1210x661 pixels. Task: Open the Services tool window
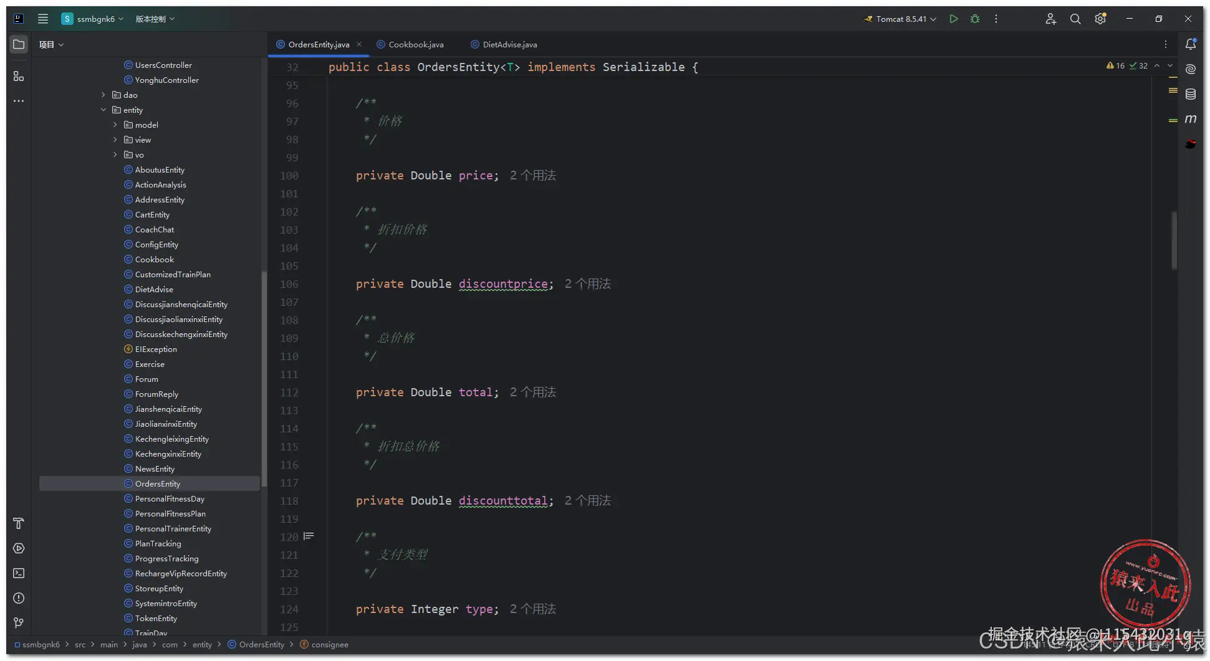19,548
